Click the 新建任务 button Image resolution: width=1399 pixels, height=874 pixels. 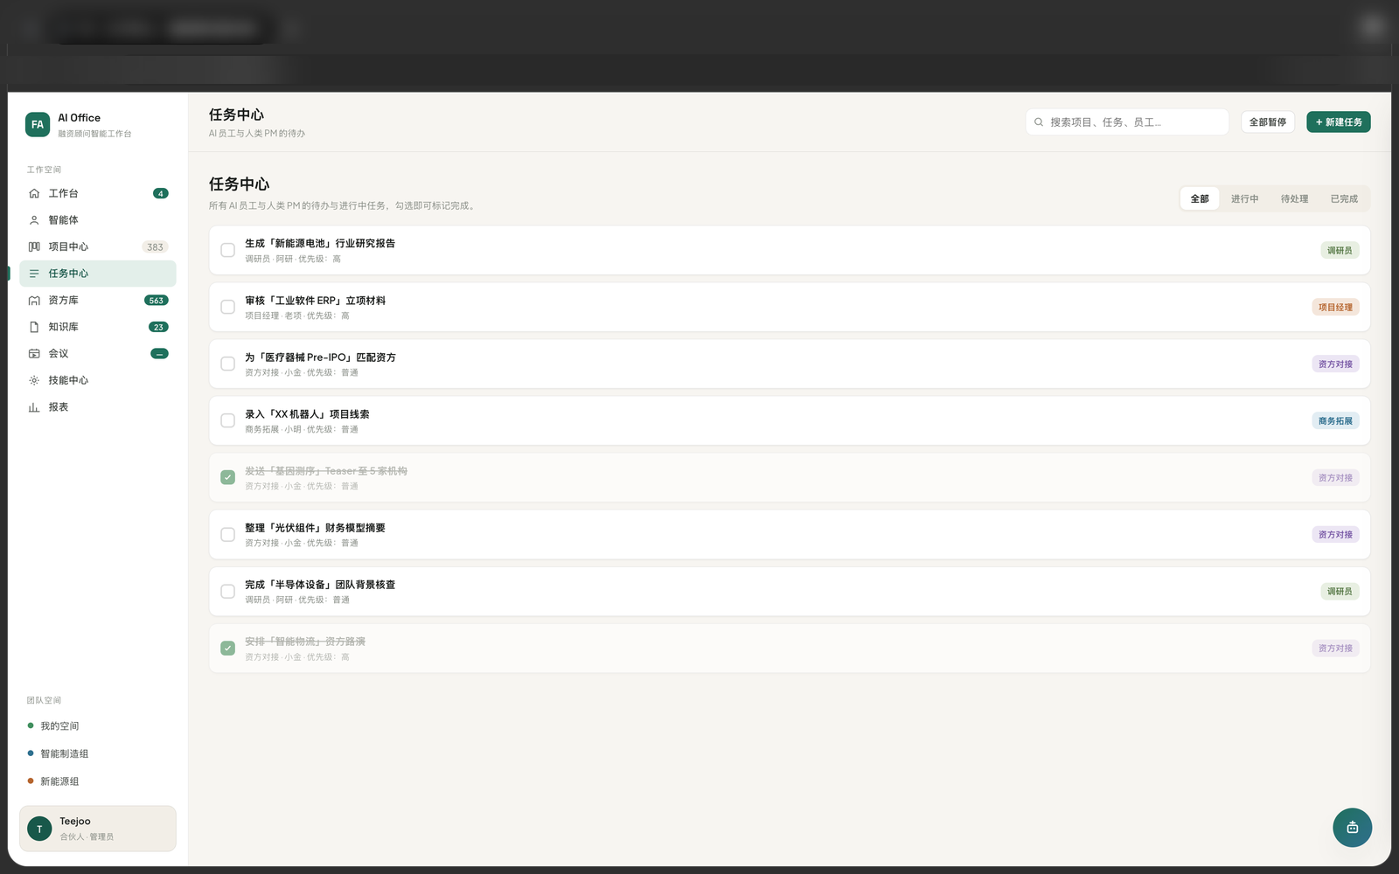pos(1339,122)
